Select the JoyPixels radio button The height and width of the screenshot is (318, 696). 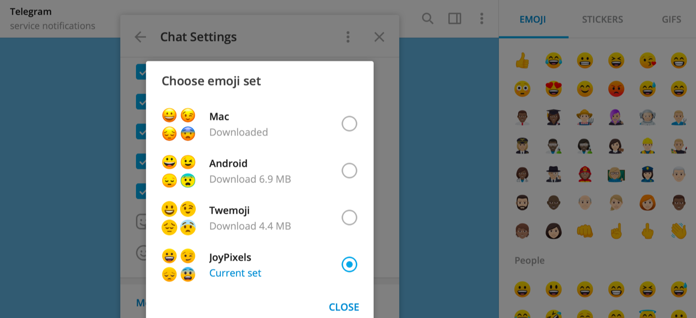[349, 264]
